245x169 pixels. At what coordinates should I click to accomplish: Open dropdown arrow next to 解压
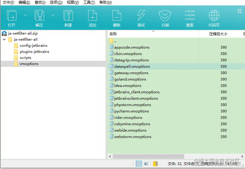point(53,15)
